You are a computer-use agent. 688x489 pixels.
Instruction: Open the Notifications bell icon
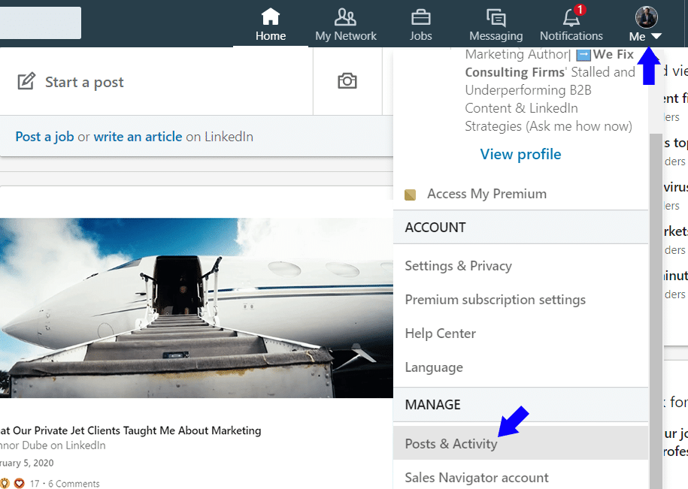click(571, 17)
